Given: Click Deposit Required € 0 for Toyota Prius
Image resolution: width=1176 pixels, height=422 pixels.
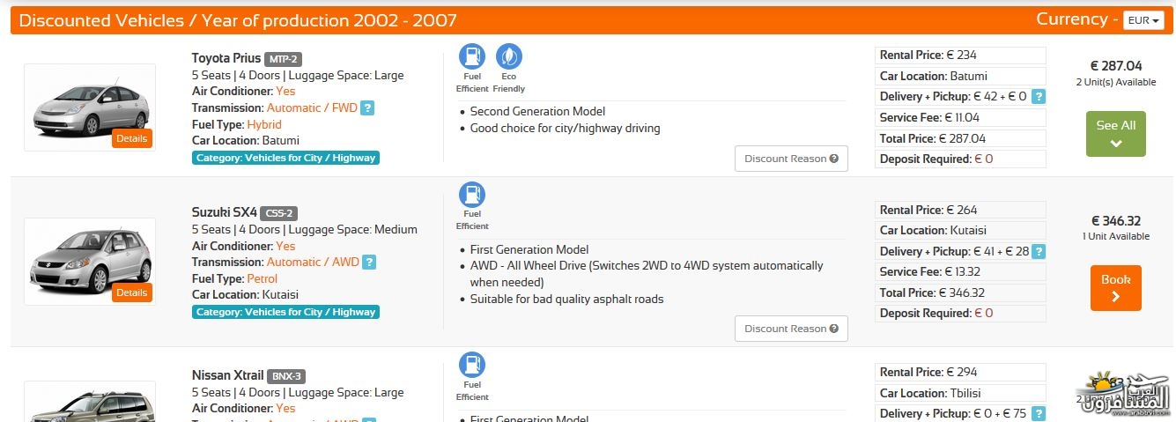Looking at the screenshot, I should coord(960,159).
